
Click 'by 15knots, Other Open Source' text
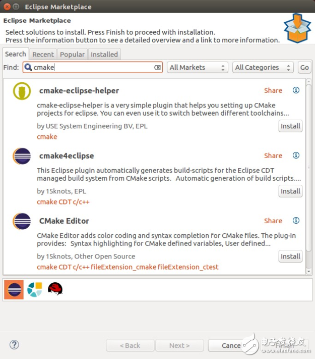click(86, 257)
